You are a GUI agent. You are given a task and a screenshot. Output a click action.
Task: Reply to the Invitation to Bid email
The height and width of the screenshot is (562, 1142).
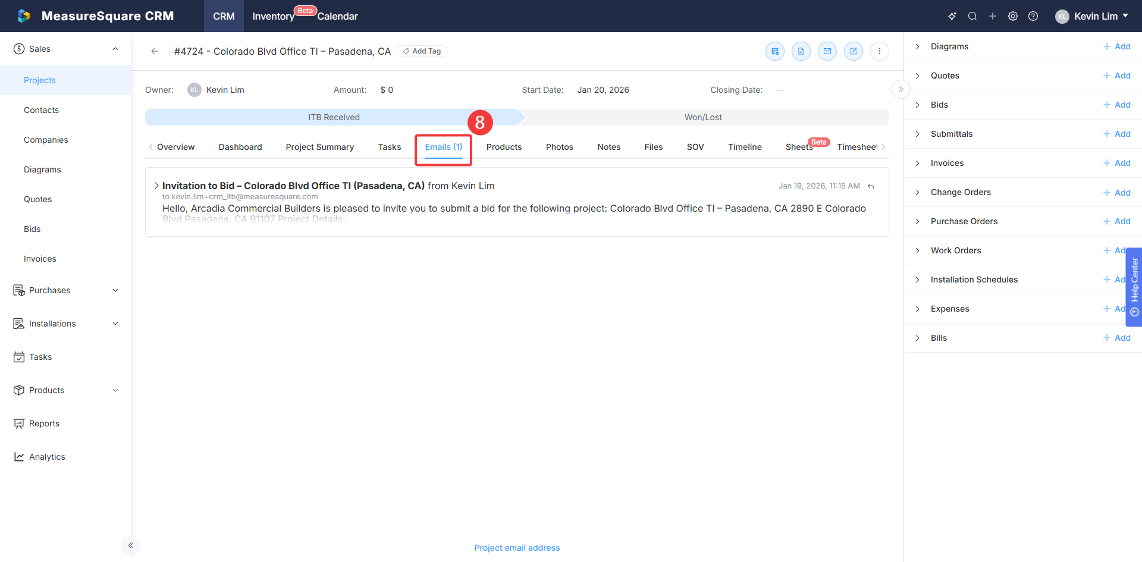tap(871, 186)
